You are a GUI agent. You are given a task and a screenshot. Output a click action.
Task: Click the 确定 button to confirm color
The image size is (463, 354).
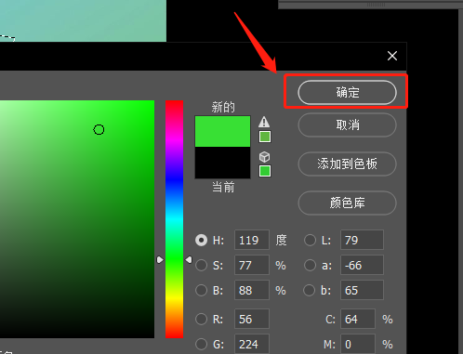[x=347, y=92]
